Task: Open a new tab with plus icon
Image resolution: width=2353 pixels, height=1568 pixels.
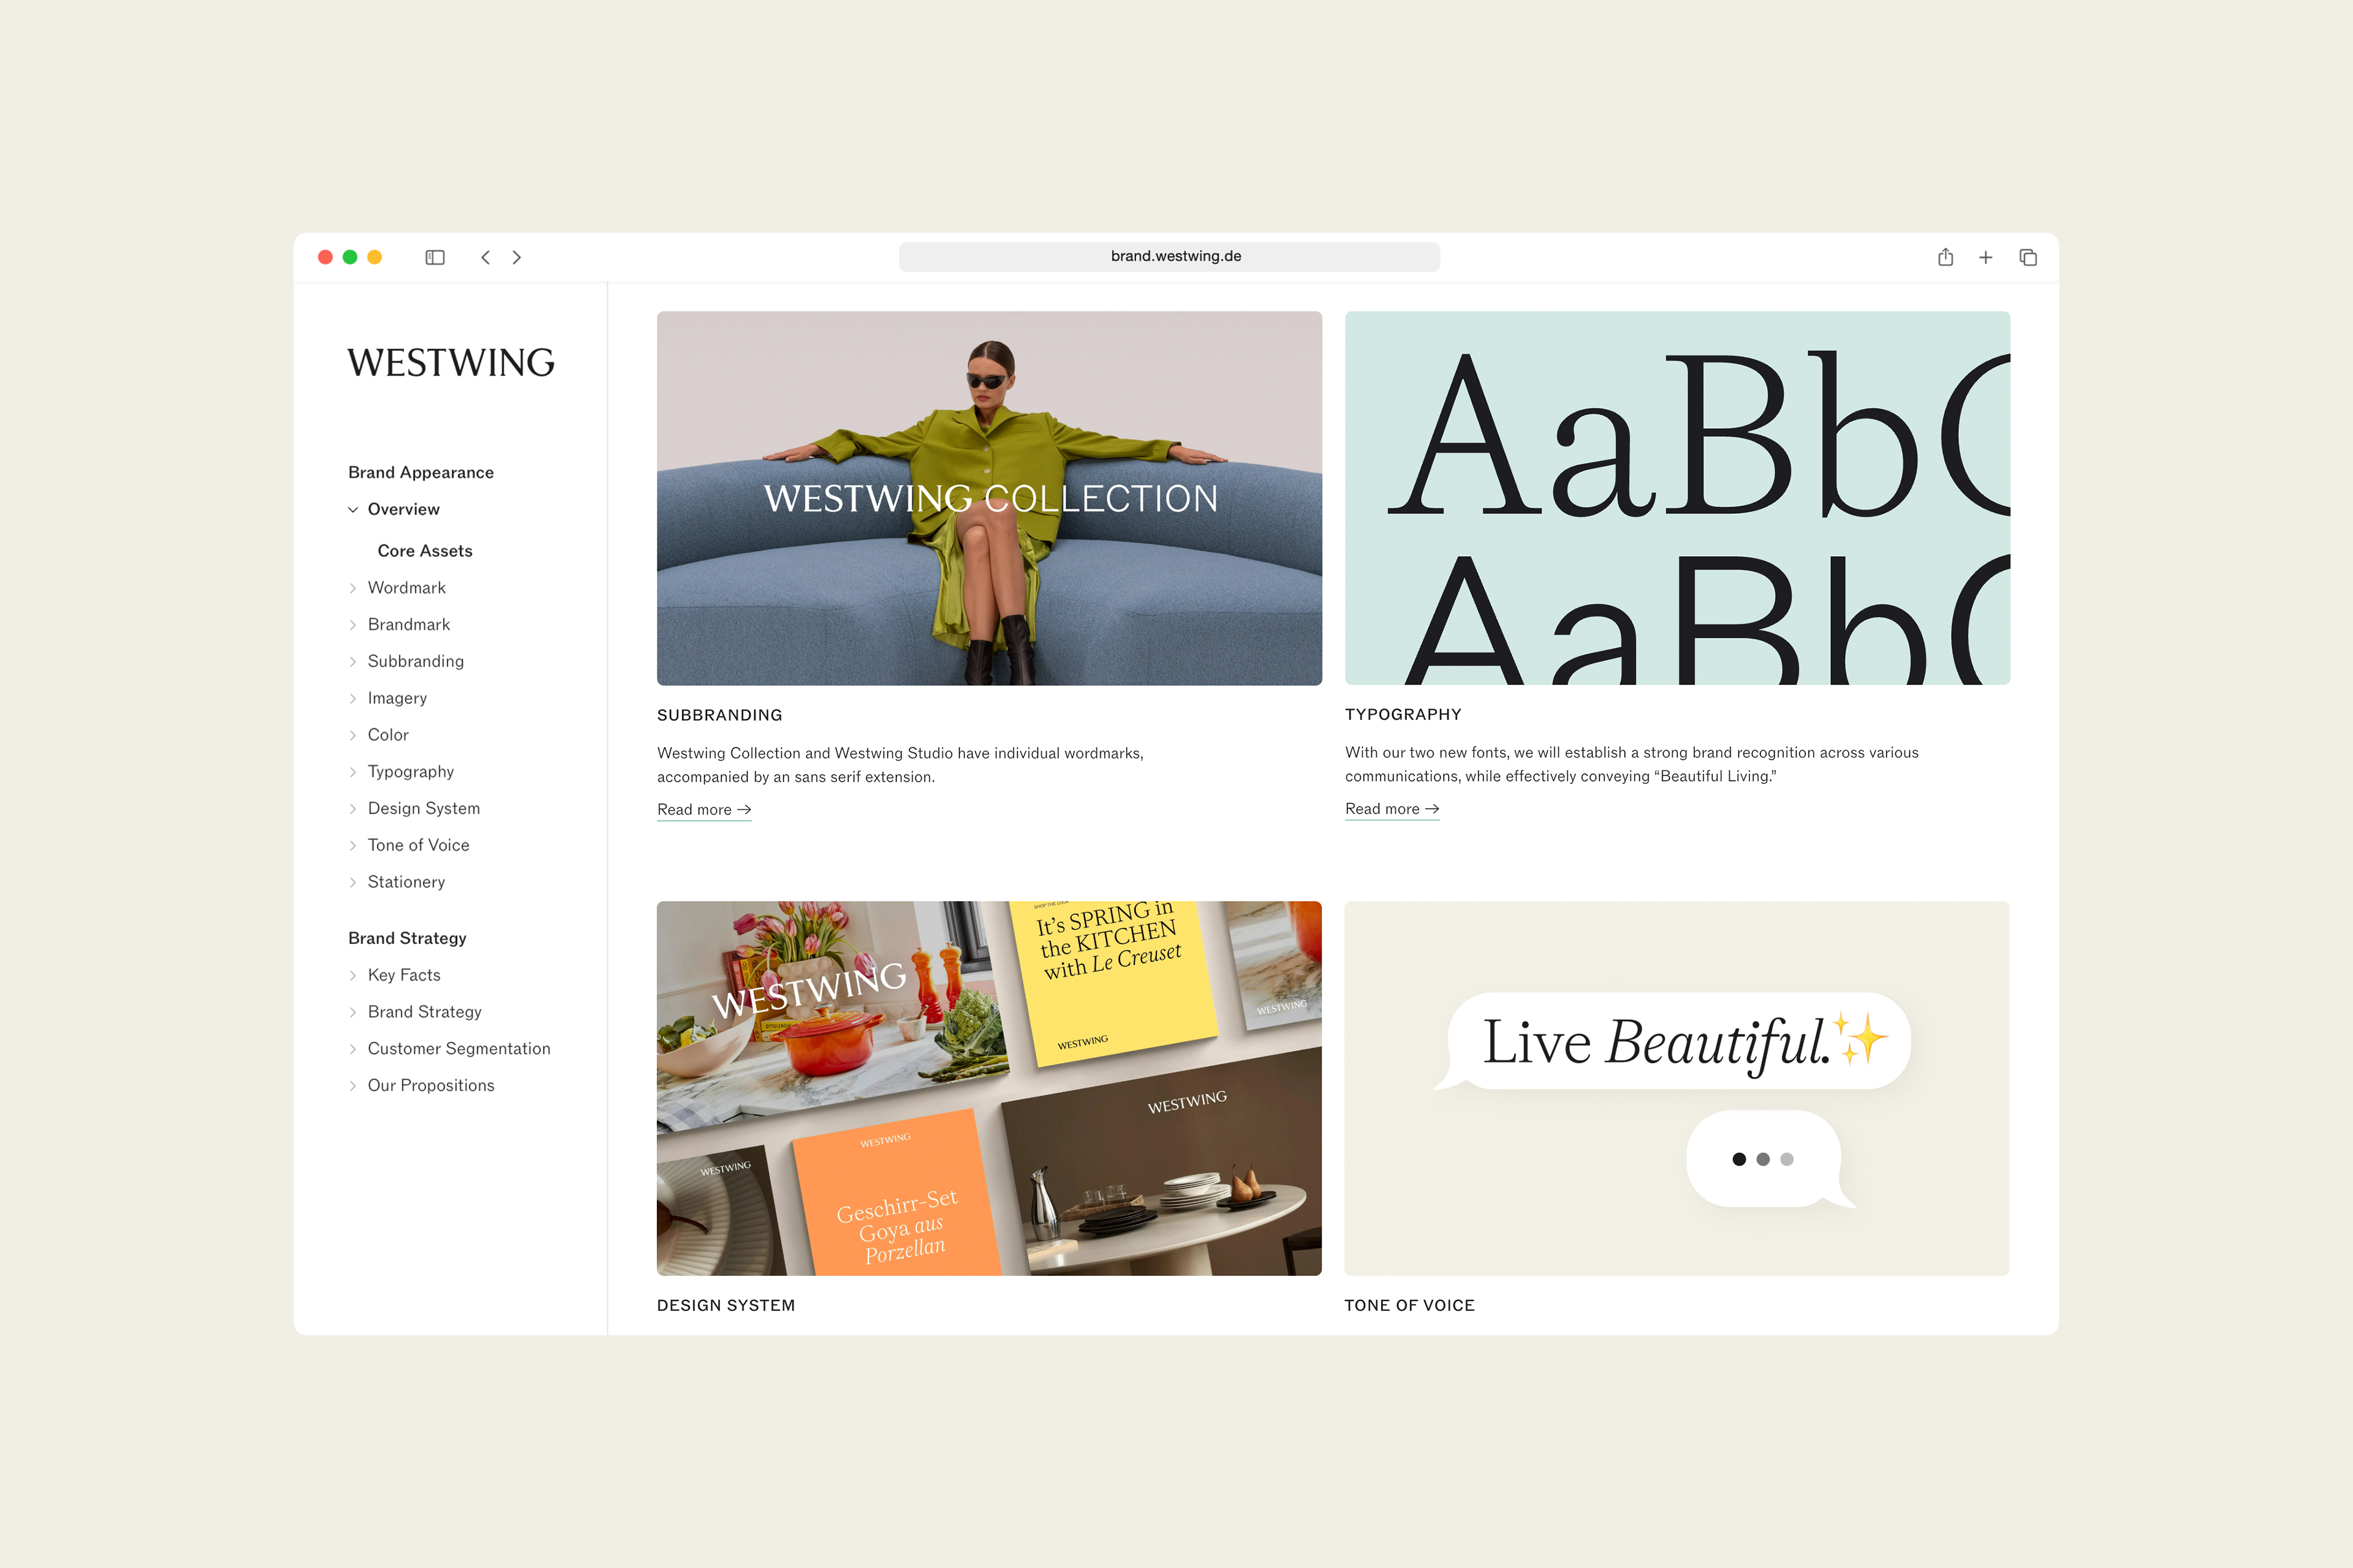Action: click(1986, 257)
